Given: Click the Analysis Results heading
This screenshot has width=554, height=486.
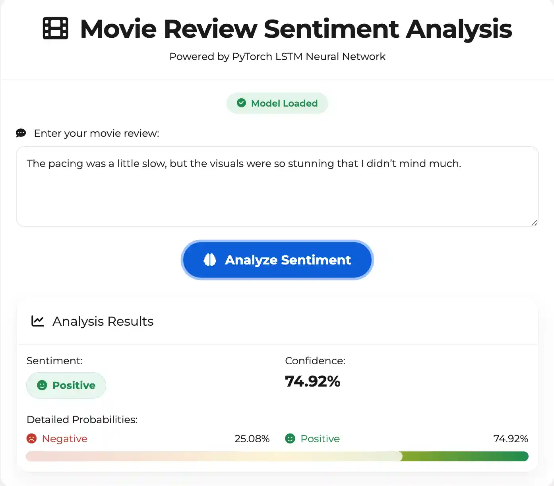Looking at the screenshot, I should (103, 321).
